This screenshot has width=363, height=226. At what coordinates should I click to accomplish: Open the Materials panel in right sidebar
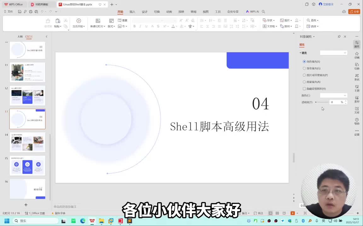357,100
